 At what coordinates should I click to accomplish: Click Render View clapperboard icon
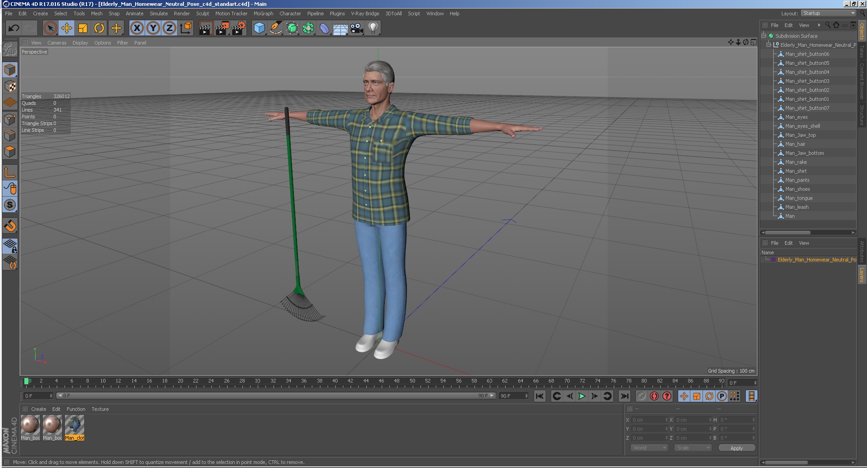click(x=205, y=28)
